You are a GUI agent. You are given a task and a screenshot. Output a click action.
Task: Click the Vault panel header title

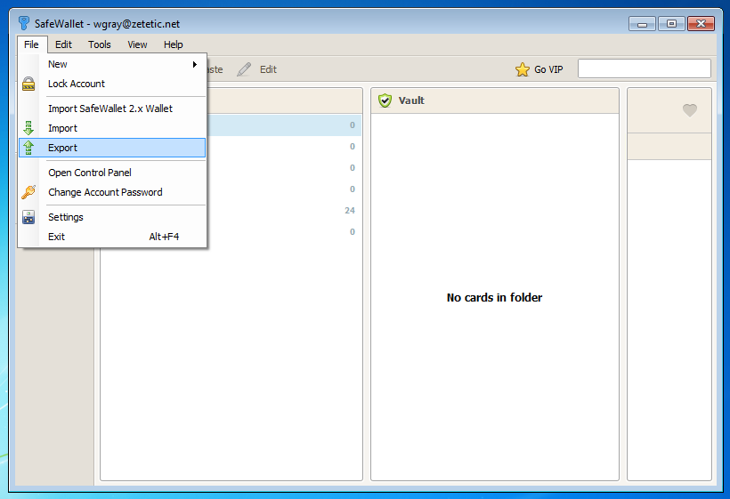click(411, 101)
